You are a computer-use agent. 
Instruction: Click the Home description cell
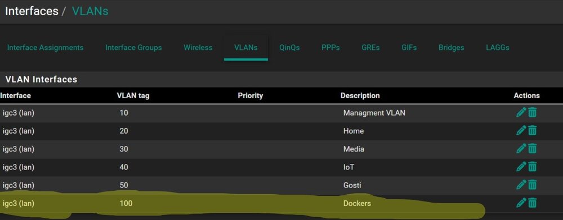click(354, 131)
